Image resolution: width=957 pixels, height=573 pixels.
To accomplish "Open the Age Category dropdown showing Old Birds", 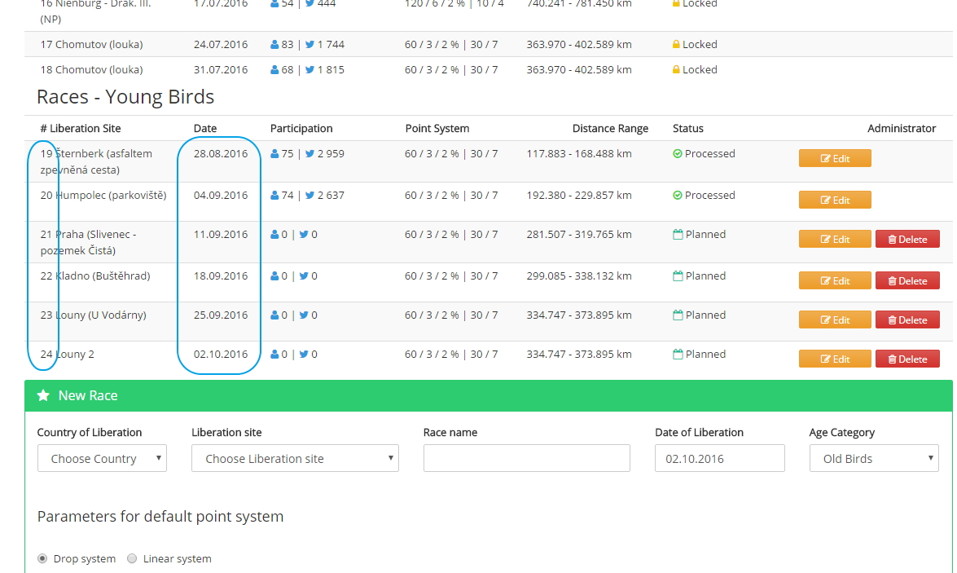I will point(875,458).
